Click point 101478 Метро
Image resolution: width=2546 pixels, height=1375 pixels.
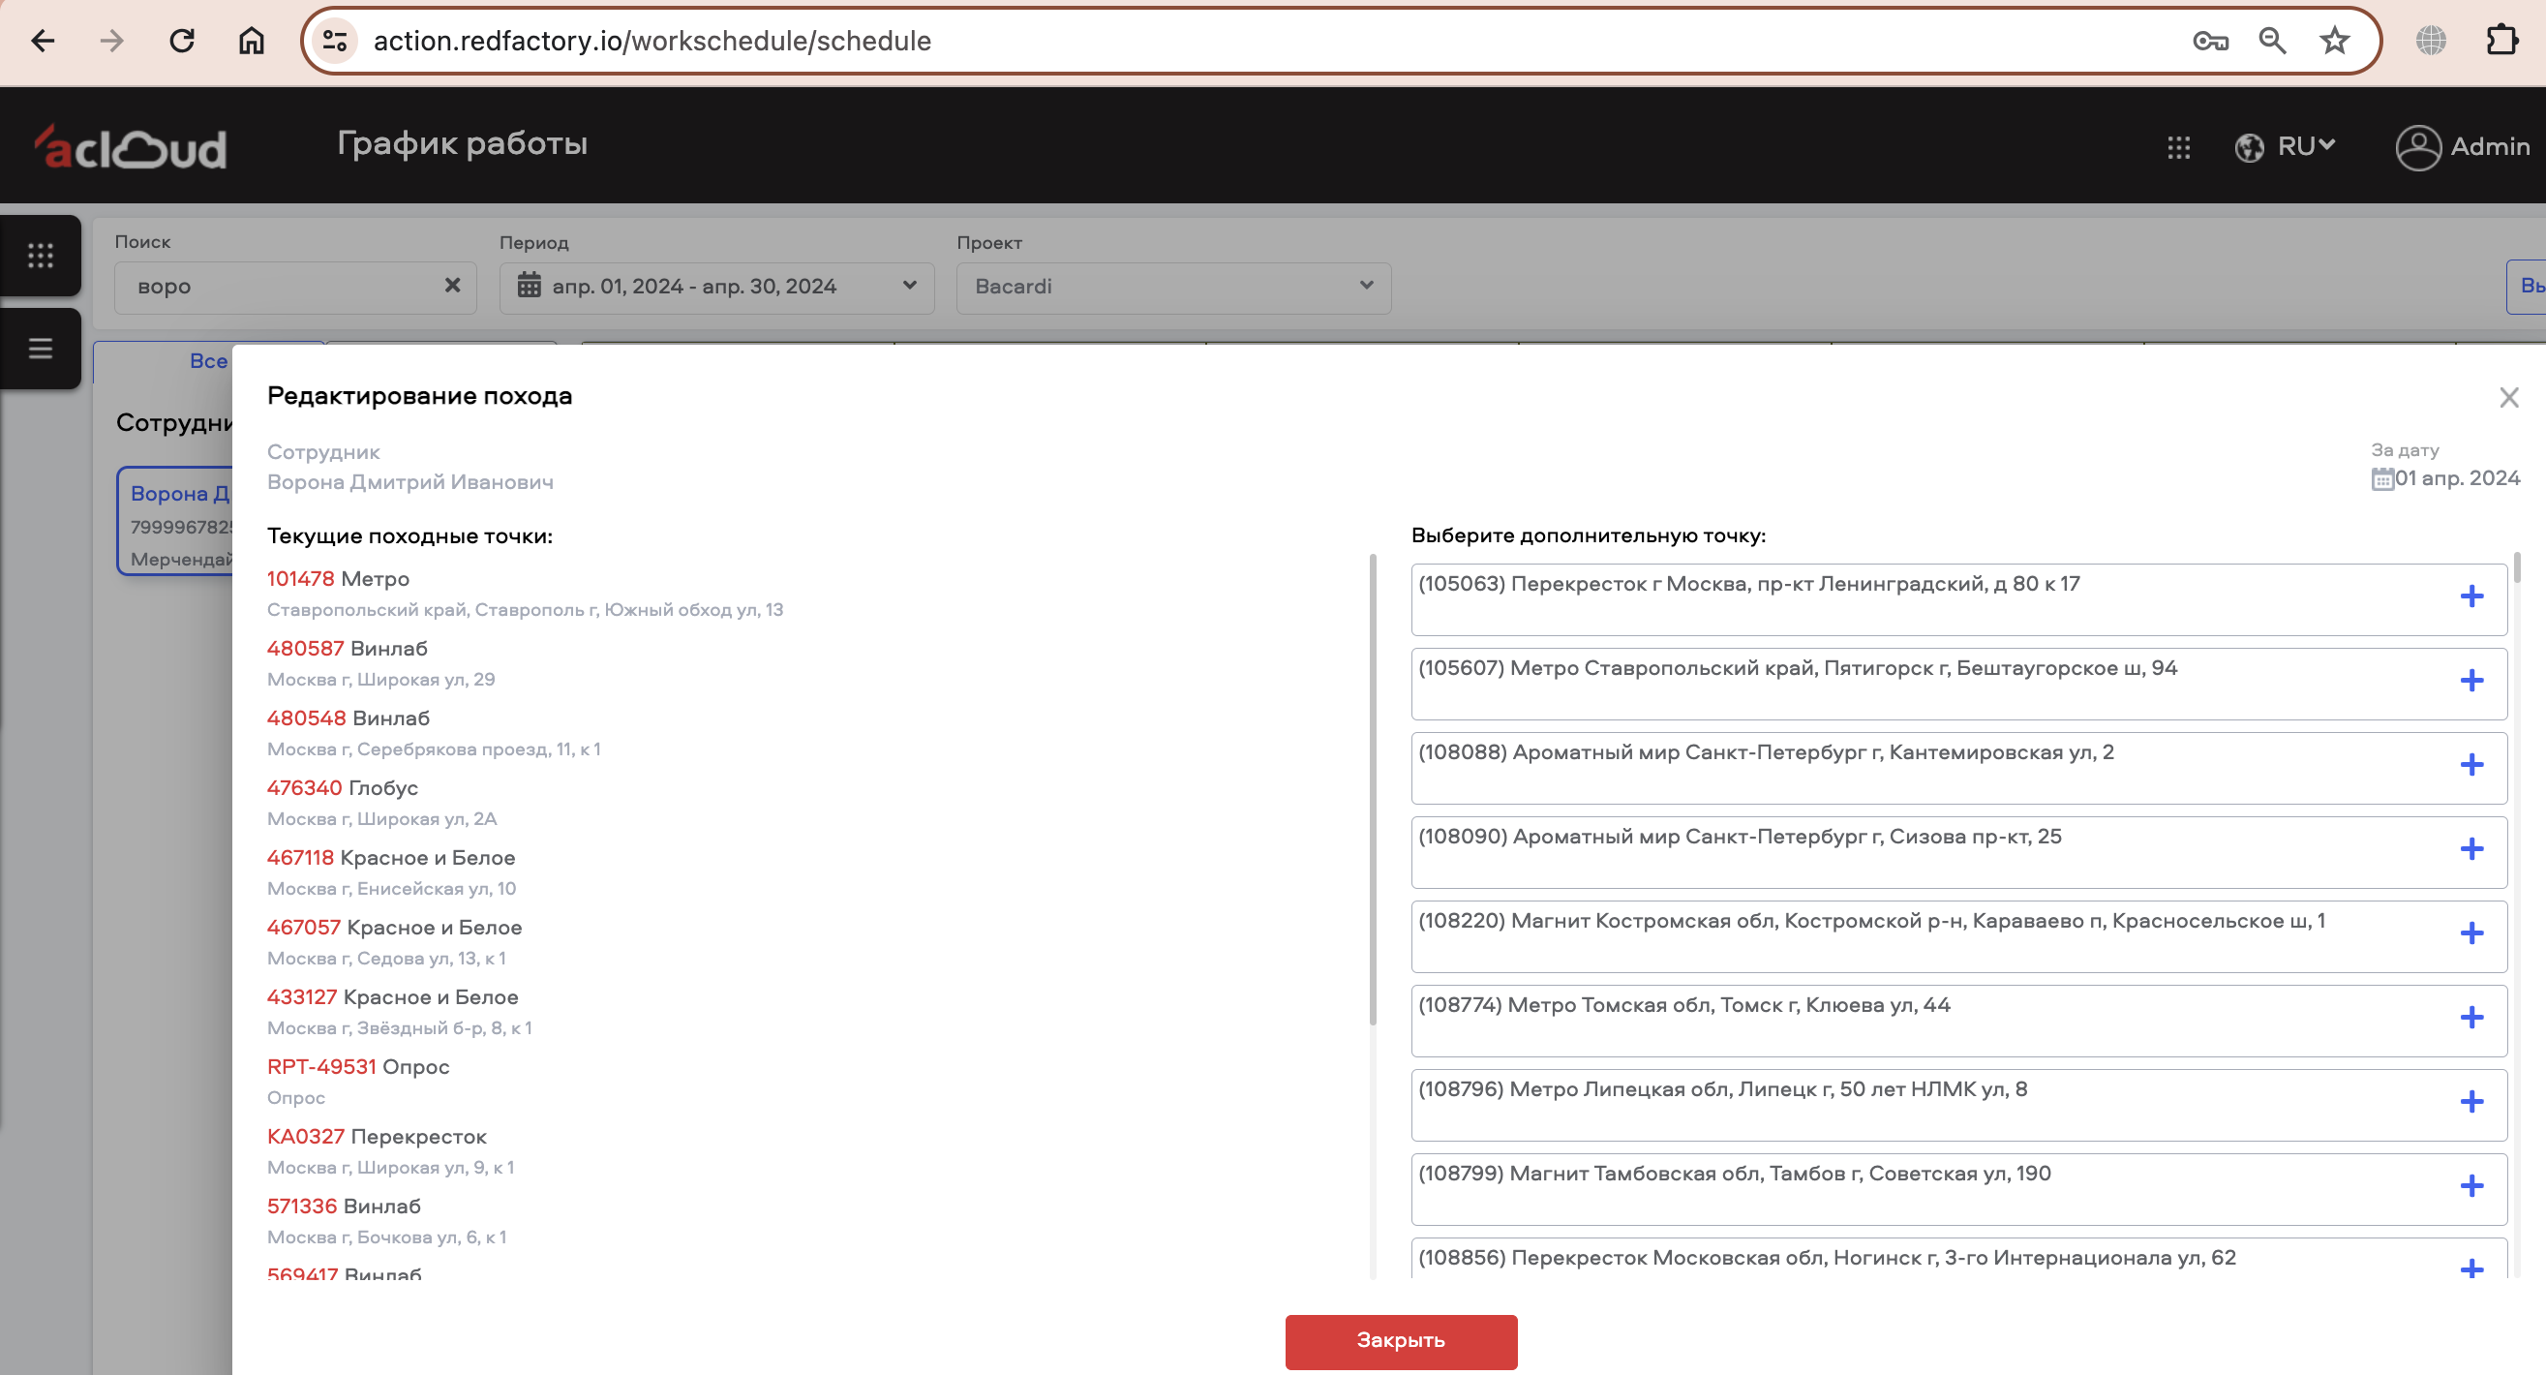pyautogui.click(x=338, y=578)
